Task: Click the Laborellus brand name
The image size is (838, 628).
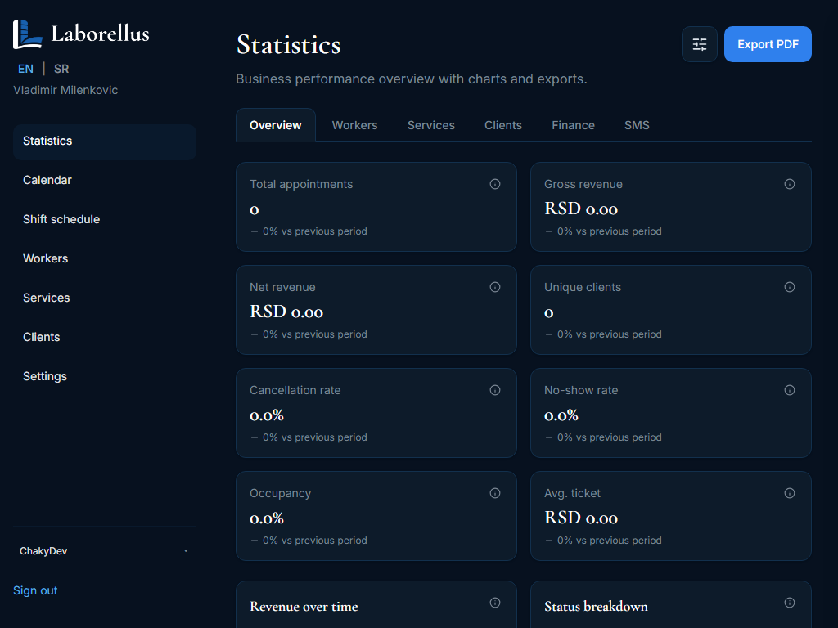Action: 101,34
